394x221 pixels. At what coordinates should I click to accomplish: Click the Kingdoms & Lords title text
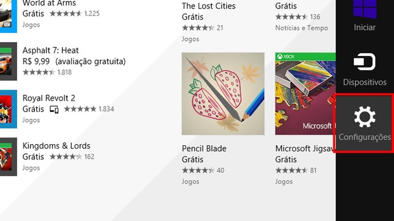[56, 146]
